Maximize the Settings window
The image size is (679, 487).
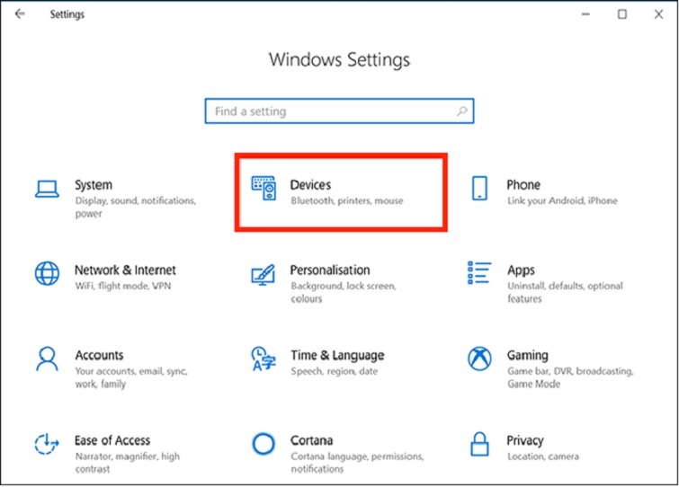click(621, 14)
